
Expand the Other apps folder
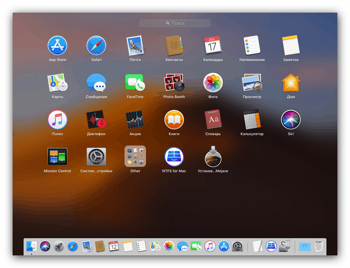click(x=135, y=157)
